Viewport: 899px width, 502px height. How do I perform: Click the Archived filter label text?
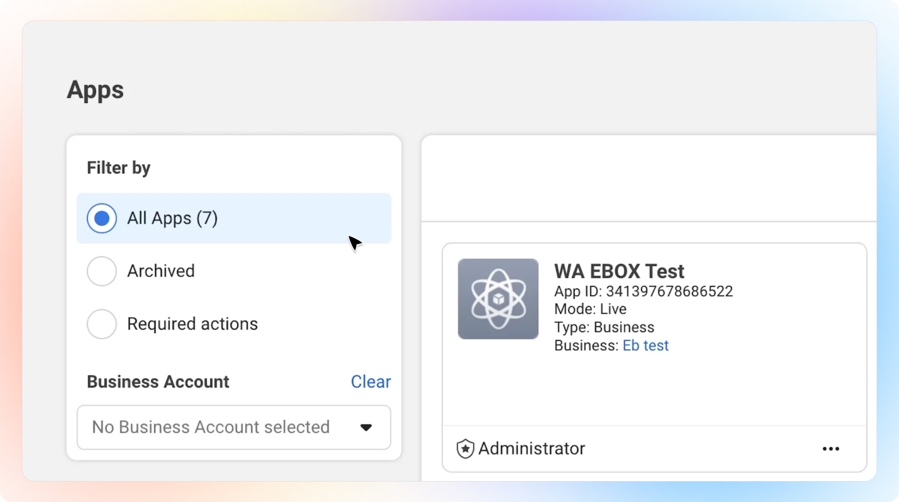tap(161, 271)
